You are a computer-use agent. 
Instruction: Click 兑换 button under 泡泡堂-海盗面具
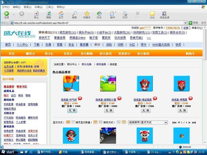(146, 111)
